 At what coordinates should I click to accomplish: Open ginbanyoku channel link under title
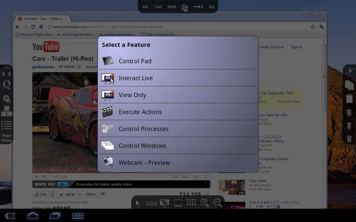(x=43, y=67)
